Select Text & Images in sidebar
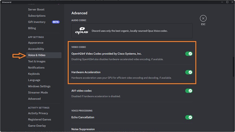Screen dimensions: 235x132 coord(36,62)
